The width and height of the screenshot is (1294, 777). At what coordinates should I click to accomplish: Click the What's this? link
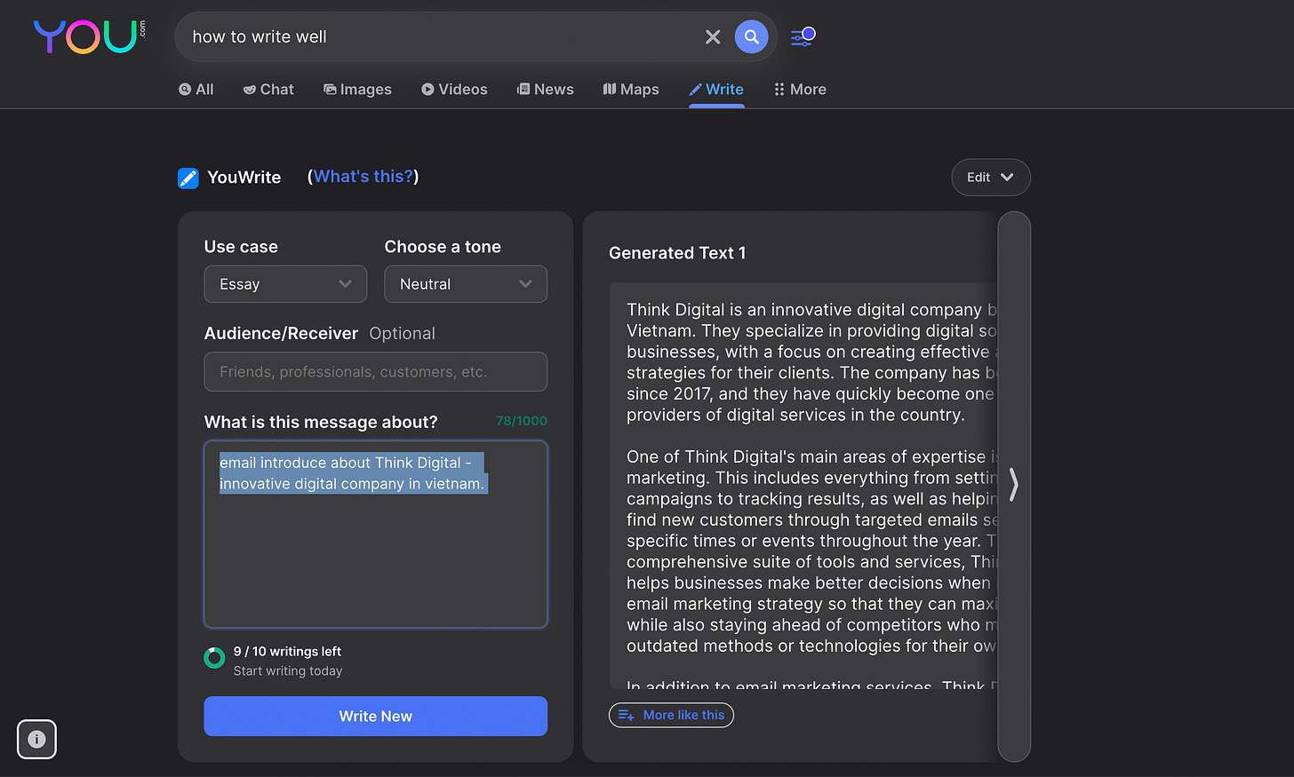363,177
